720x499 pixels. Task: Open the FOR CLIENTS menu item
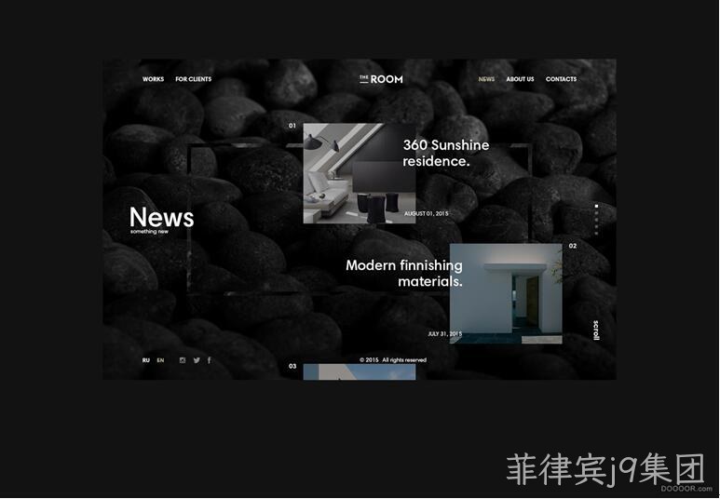point(194,79)
